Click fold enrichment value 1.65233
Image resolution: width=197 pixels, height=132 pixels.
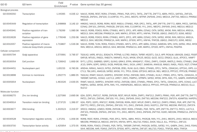[61, 68]
